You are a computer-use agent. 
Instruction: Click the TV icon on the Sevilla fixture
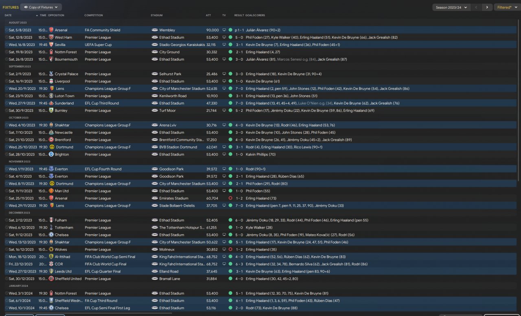coord(224,45)
